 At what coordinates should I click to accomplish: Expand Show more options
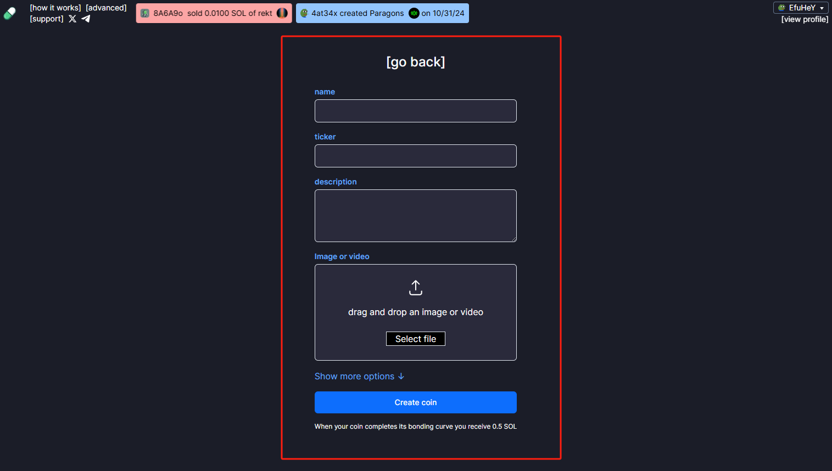[x=359, y=376]
